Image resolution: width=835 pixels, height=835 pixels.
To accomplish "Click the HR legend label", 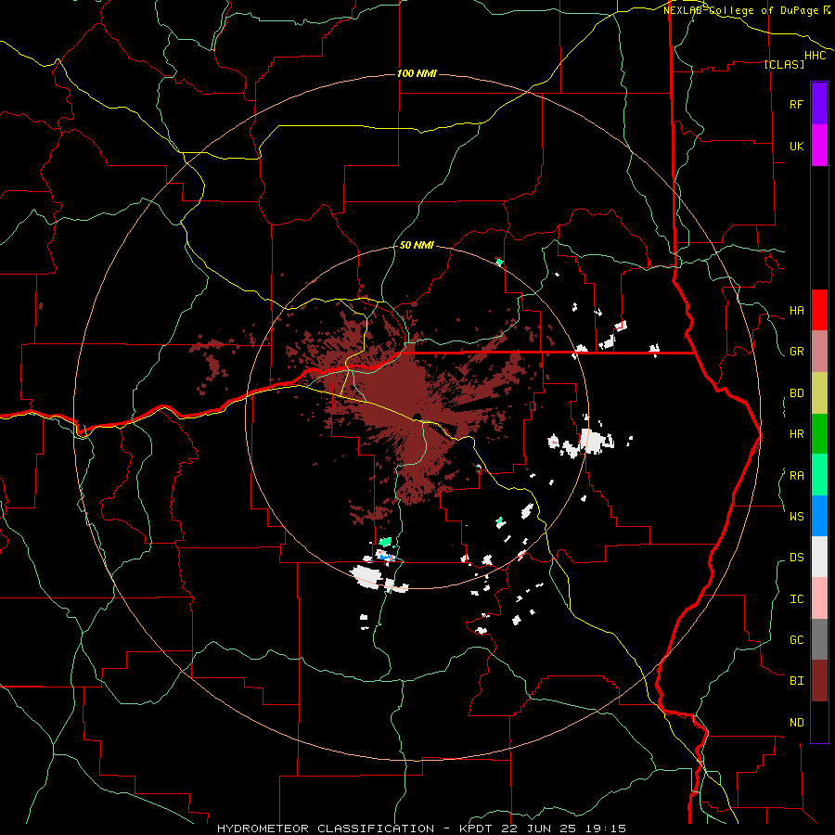I will (797, 434).
